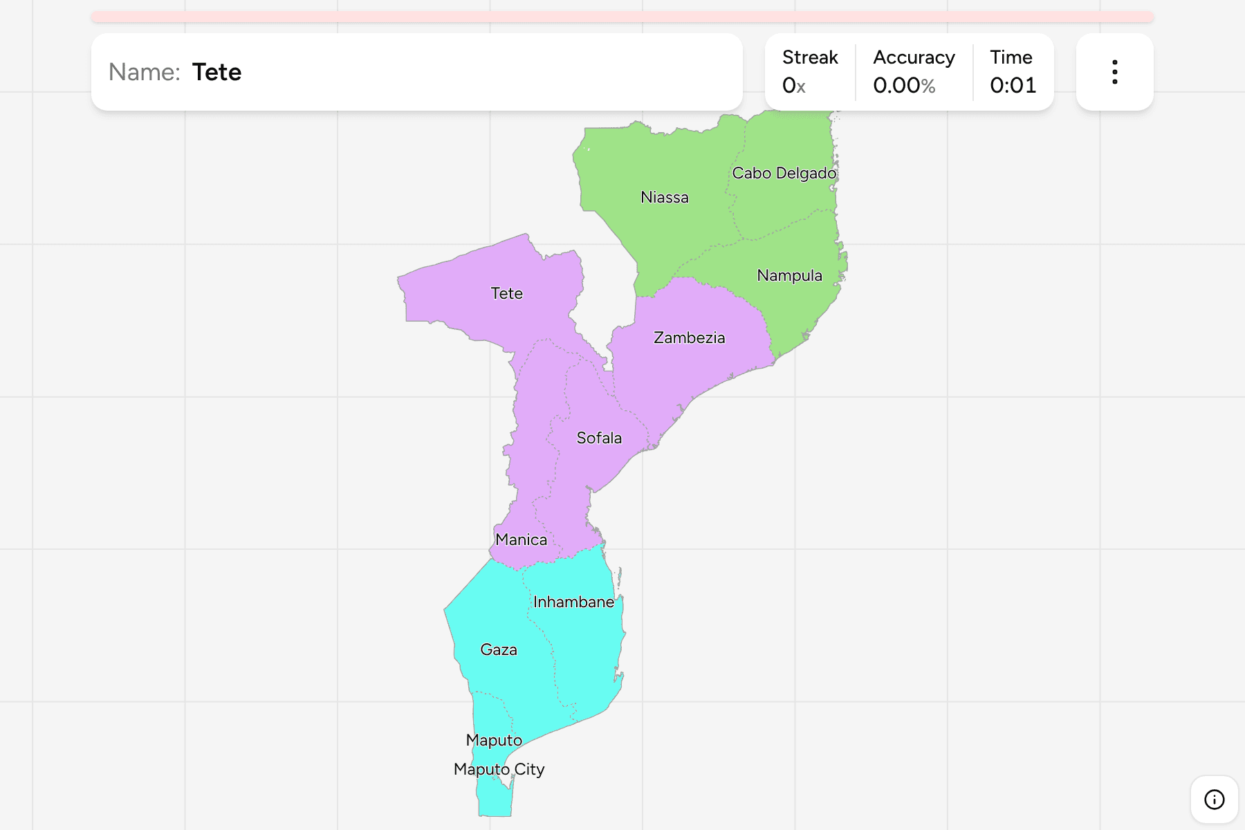Select the Cabo Delgado province
This screenshot has width=1245, height=830.
click(784, 173)
